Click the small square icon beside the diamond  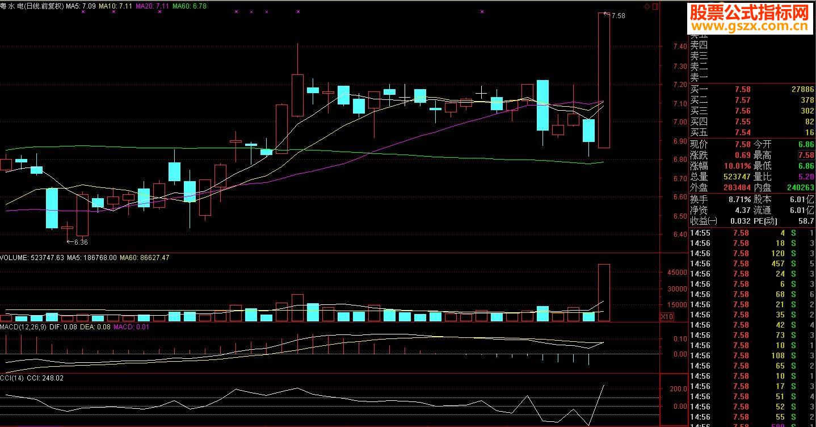tap(655, 6)
